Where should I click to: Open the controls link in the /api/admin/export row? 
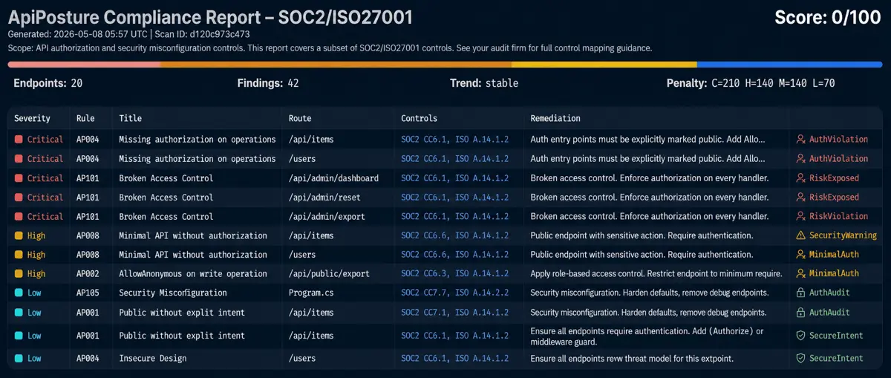(454, 216)
